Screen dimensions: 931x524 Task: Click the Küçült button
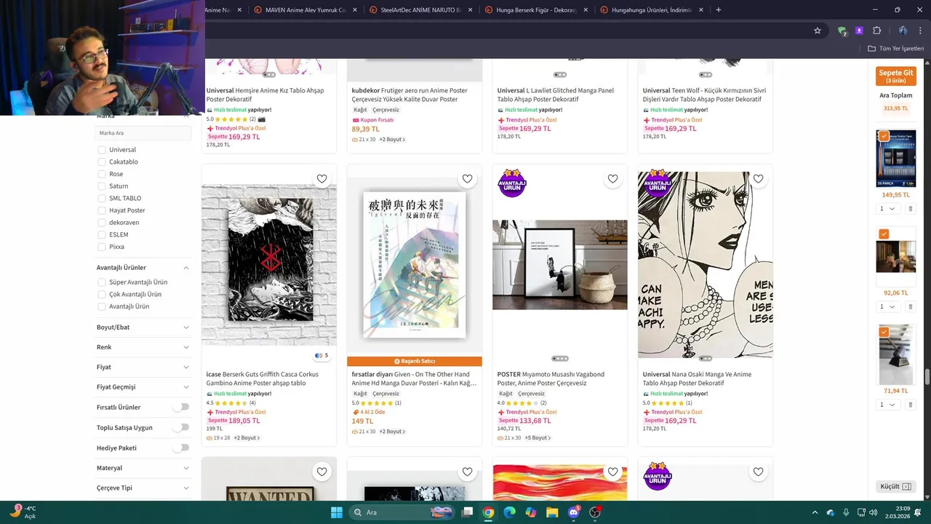tap(895, 486)
